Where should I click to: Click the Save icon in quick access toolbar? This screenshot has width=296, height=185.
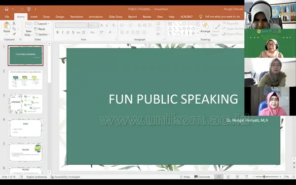[x=6, y=9]
